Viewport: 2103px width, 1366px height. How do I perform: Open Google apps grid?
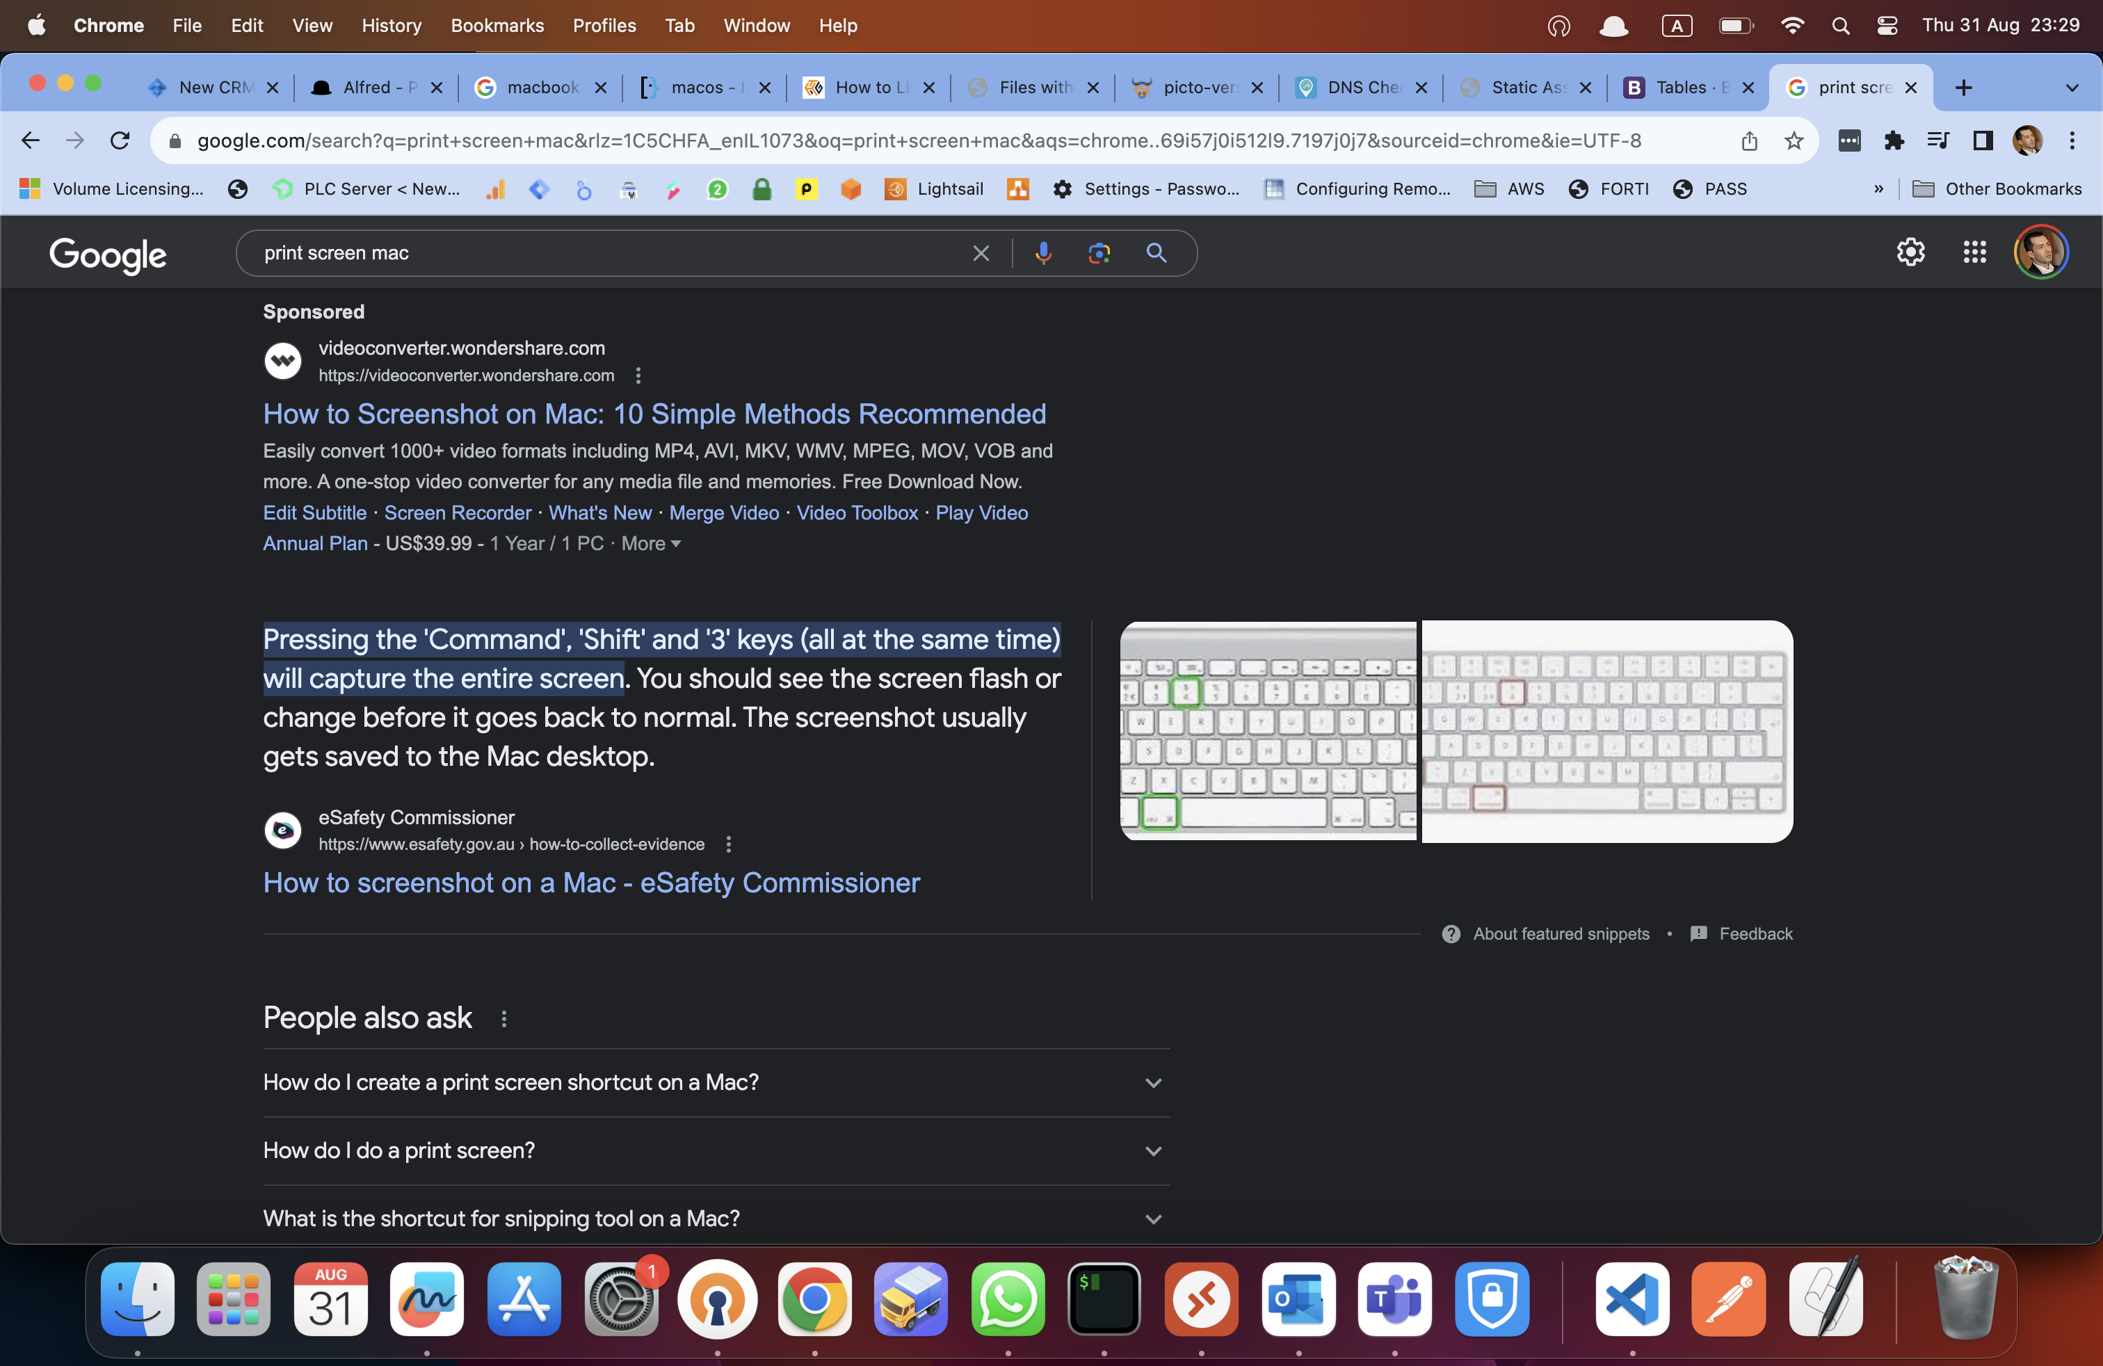tap(1975, 252)
